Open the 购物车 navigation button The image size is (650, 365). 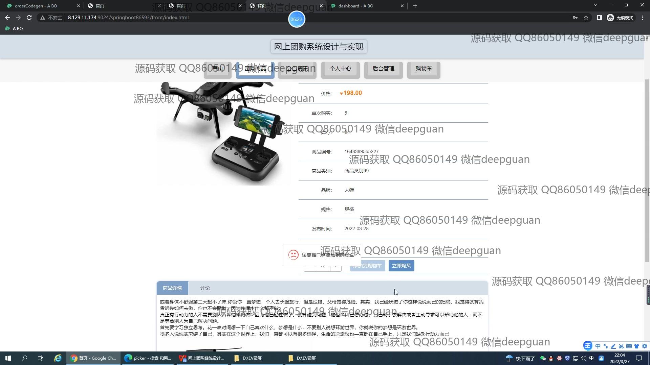(x=424, y=69)
